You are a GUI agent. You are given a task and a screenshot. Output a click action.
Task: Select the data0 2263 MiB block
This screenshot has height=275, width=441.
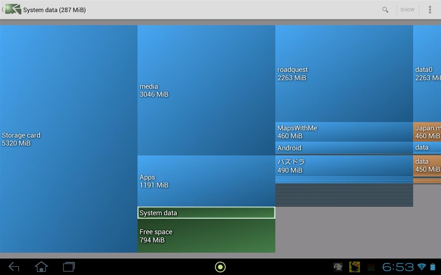click(427, 73)
